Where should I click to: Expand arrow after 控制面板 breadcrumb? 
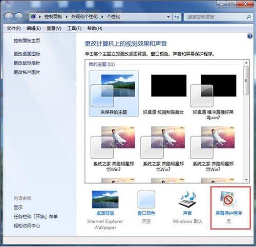pyautogui.click(x=67, y=17)
